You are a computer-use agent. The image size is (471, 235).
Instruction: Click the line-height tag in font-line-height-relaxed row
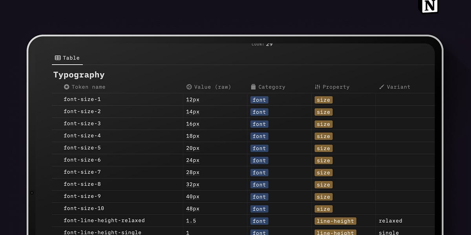pyautogui.click(x=335, y=221)
